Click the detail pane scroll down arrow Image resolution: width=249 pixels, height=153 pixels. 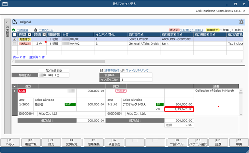241,114
